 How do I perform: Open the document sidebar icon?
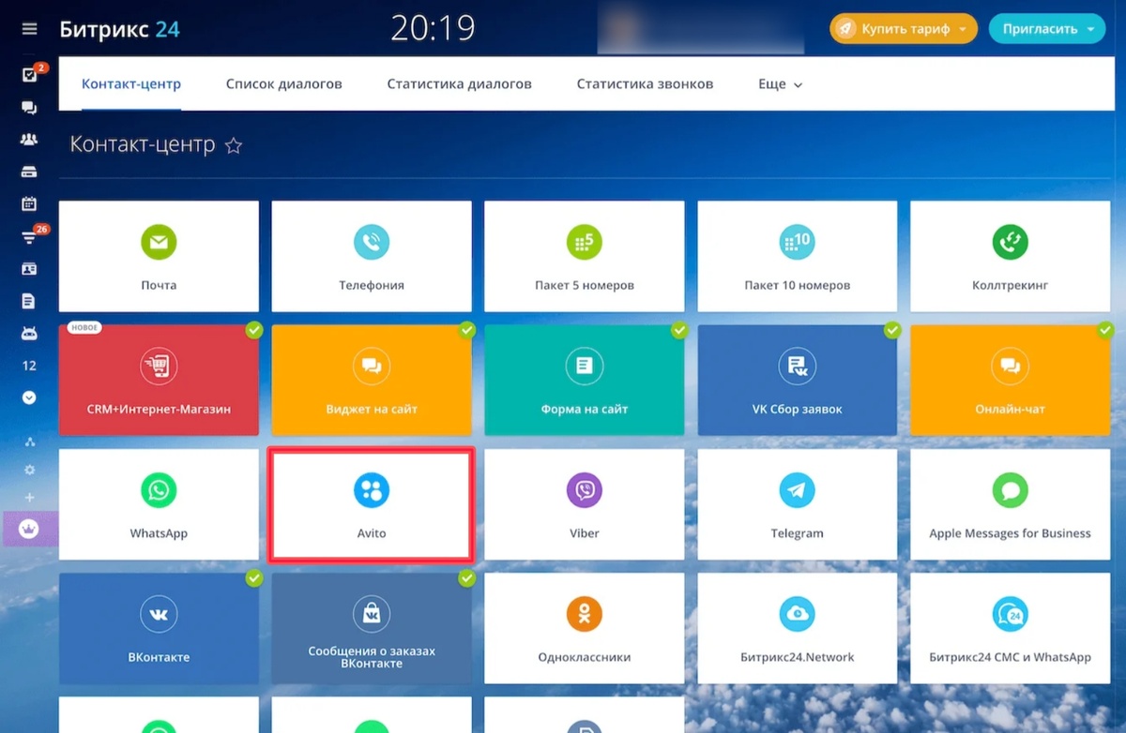(x=29, y=301)
